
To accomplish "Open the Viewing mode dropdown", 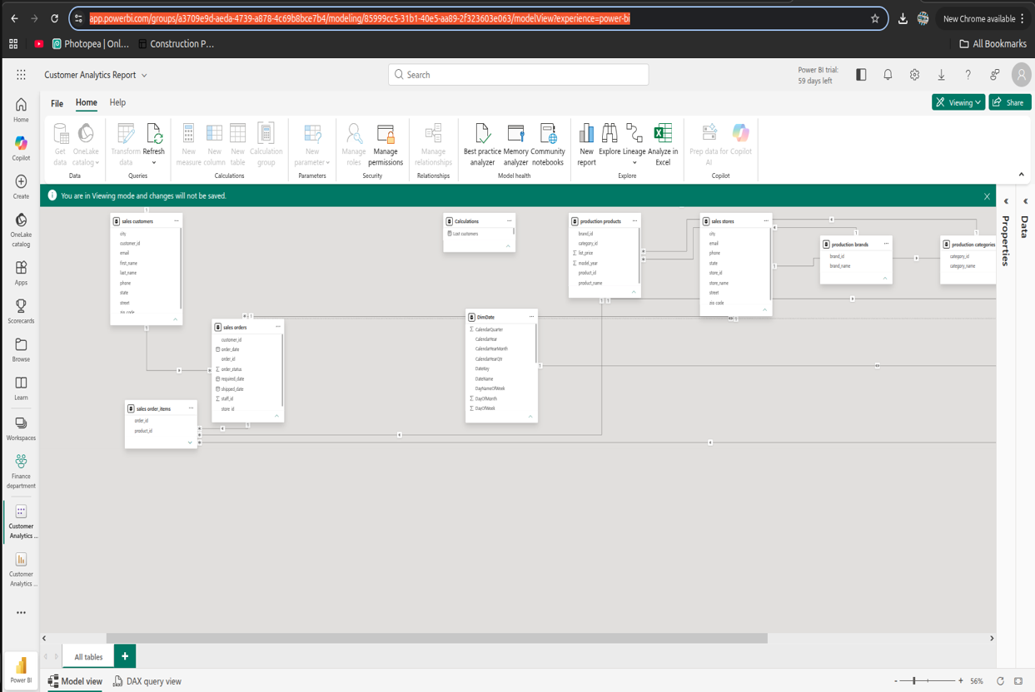I will (x=958, y=102).
